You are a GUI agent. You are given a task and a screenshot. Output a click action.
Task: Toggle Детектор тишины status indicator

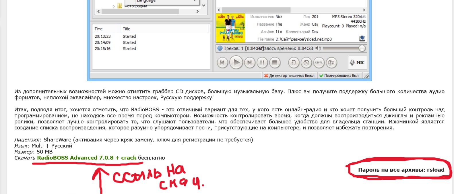pos(289,75)
